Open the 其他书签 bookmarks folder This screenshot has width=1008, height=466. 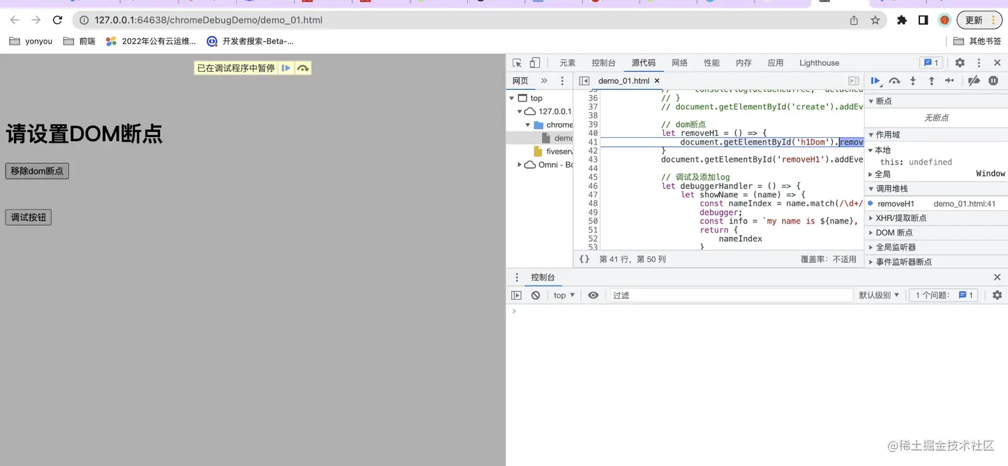(x=977, y=41)
